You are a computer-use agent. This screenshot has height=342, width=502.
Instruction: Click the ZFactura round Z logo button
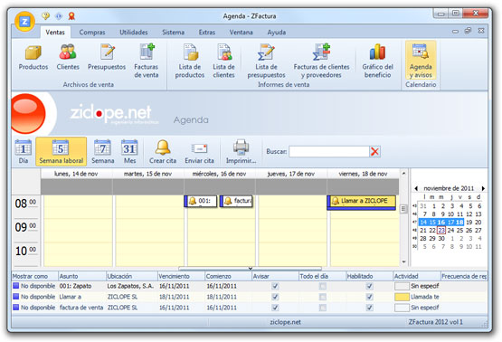(24, 22)
